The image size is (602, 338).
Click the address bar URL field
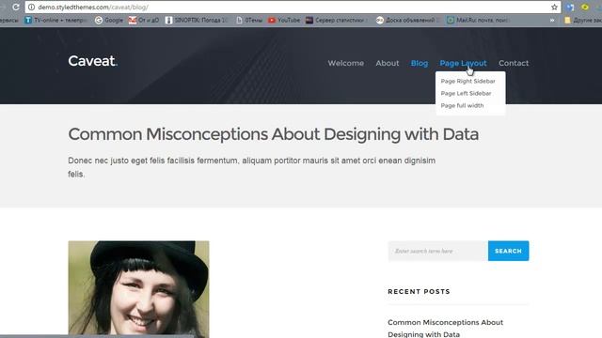point(292,7)
